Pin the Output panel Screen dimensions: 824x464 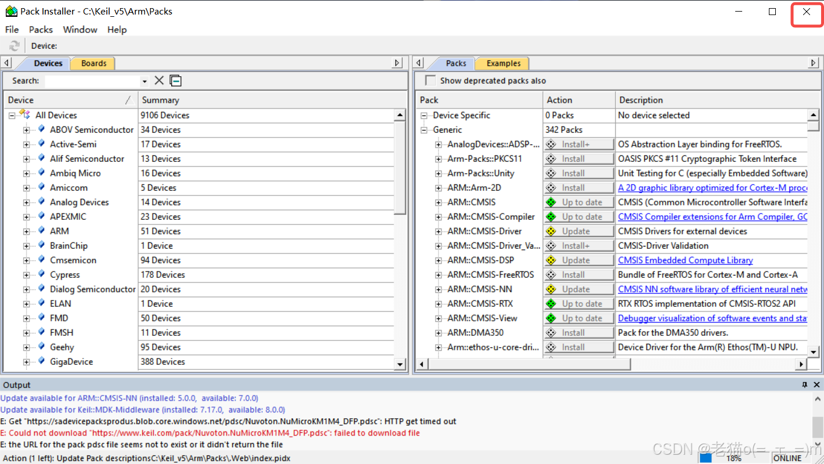click(x=805, y=385)
